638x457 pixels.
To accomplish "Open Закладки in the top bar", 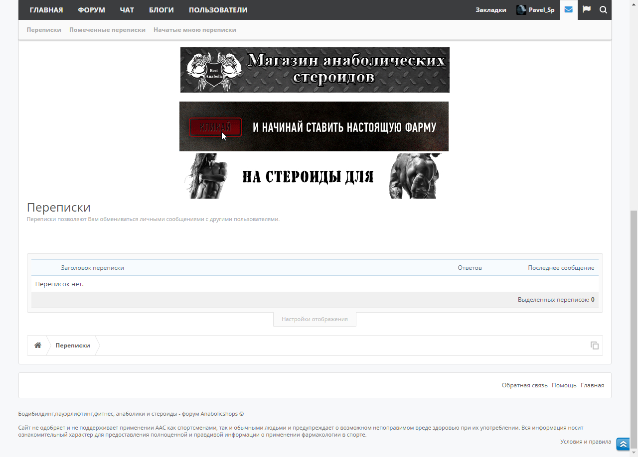I will 491,10.
